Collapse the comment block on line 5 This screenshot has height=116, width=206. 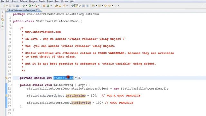[12, 28]
